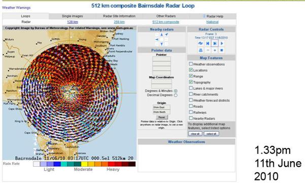The width and height of the screenshot is (305, 183).
Task: Decrease loop speed with the minus button
Action: 208,50
